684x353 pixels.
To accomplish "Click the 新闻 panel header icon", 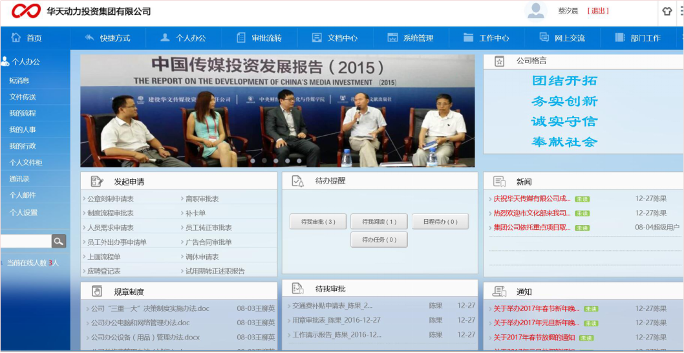I will pos(499,182).
